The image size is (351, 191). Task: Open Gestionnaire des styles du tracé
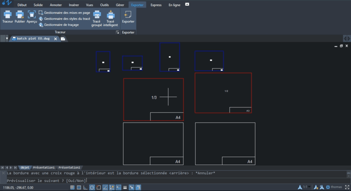coord(64,19)
